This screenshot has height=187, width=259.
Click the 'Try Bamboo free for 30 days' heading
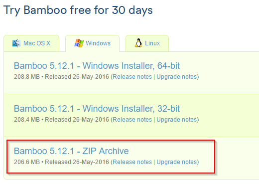coord(78,10)
